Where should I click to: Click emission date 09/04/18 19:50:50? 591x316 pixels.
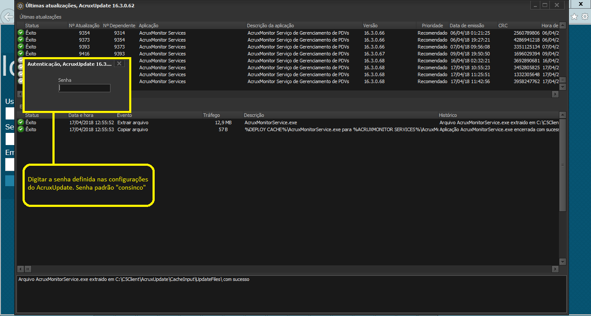[x=470, y=54]
